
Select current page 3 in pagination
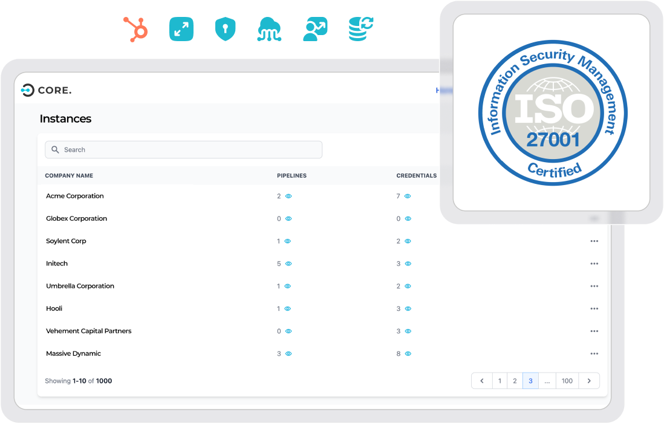coord(530,381)
